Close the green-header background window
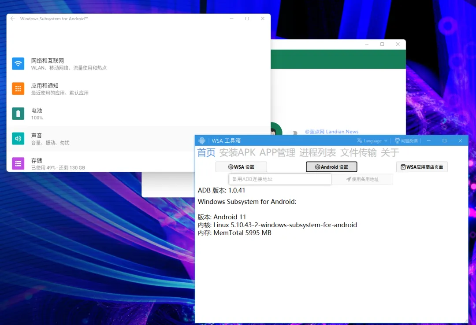 coord(398,44)
